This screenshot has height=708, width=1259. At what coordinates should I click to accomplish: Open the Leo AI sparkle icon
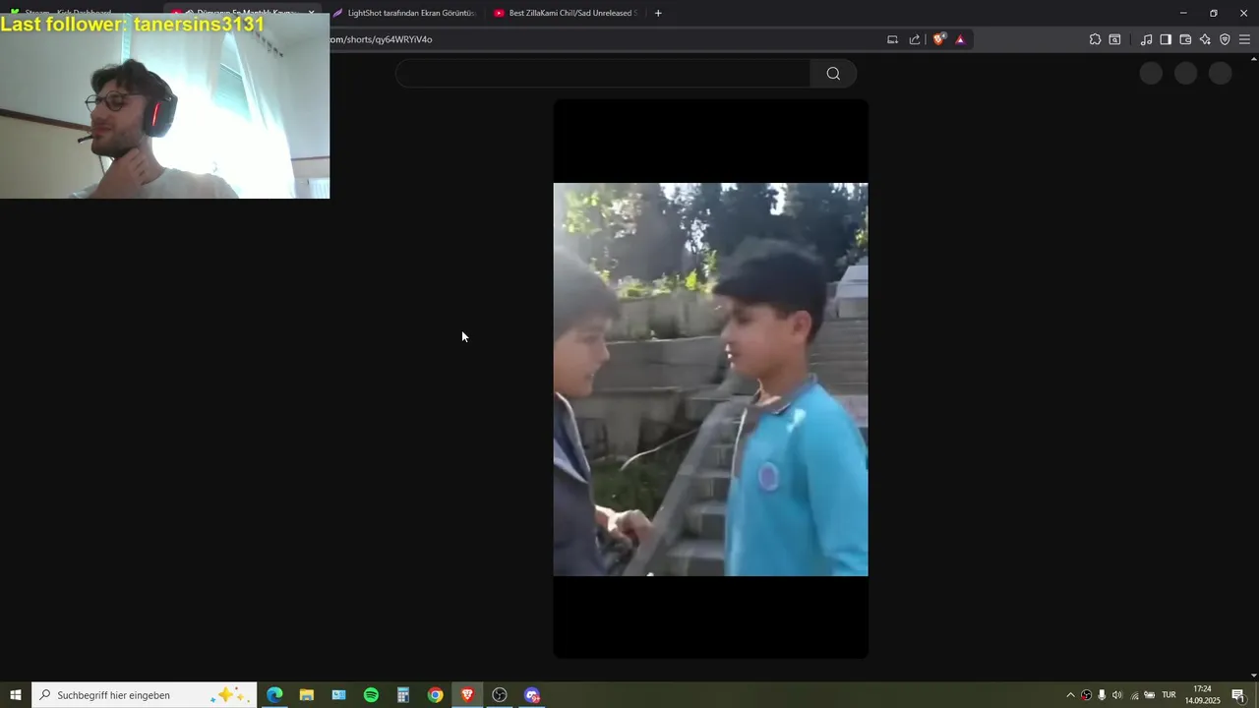click(1205, 39)
